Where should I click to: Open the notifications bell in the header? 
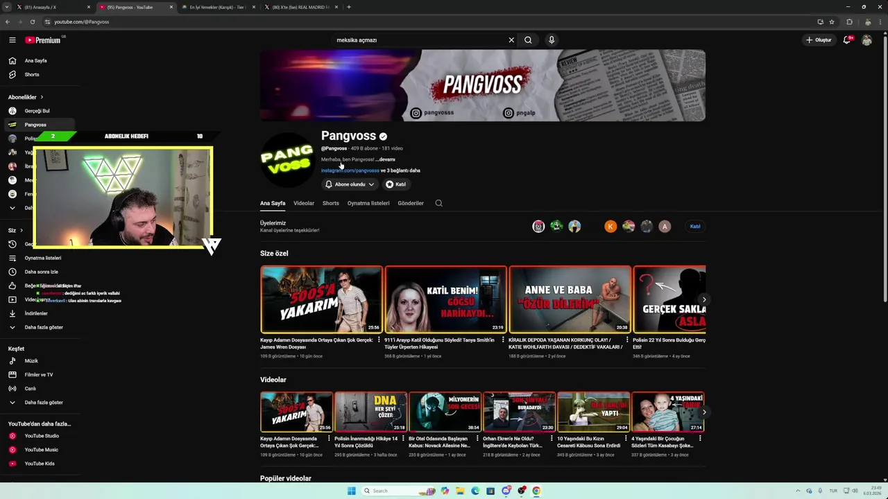(x=846, y=40)
